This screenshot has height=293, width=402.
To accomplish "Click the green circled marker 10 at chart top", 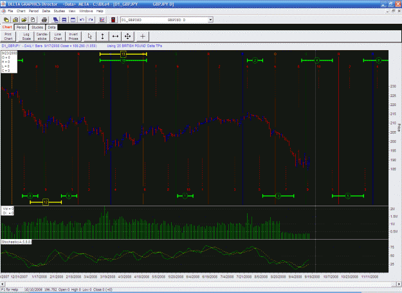I will (x=123, y=60).
